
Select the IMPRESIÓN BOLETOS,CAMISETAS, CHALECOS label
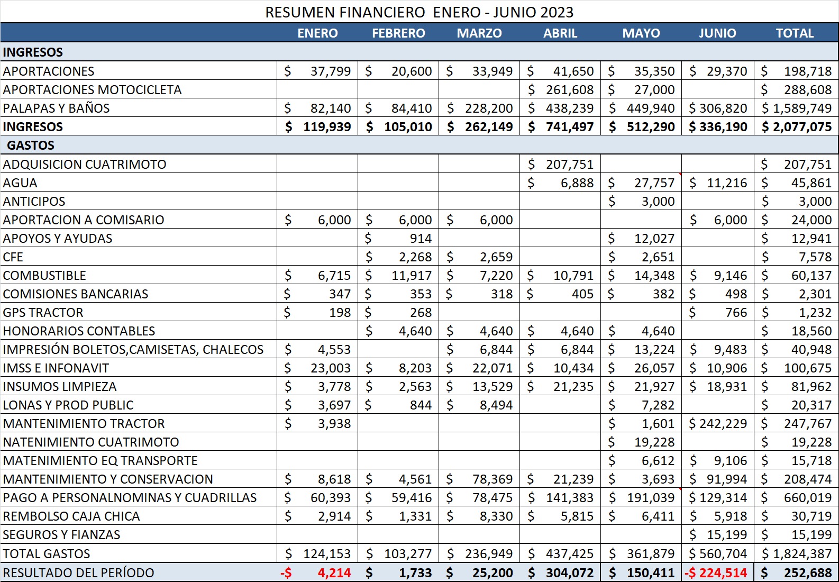coord(133,349)
